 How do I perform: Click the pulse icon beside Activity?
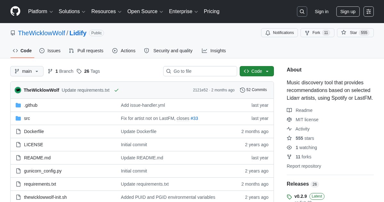tap(289, 129)
